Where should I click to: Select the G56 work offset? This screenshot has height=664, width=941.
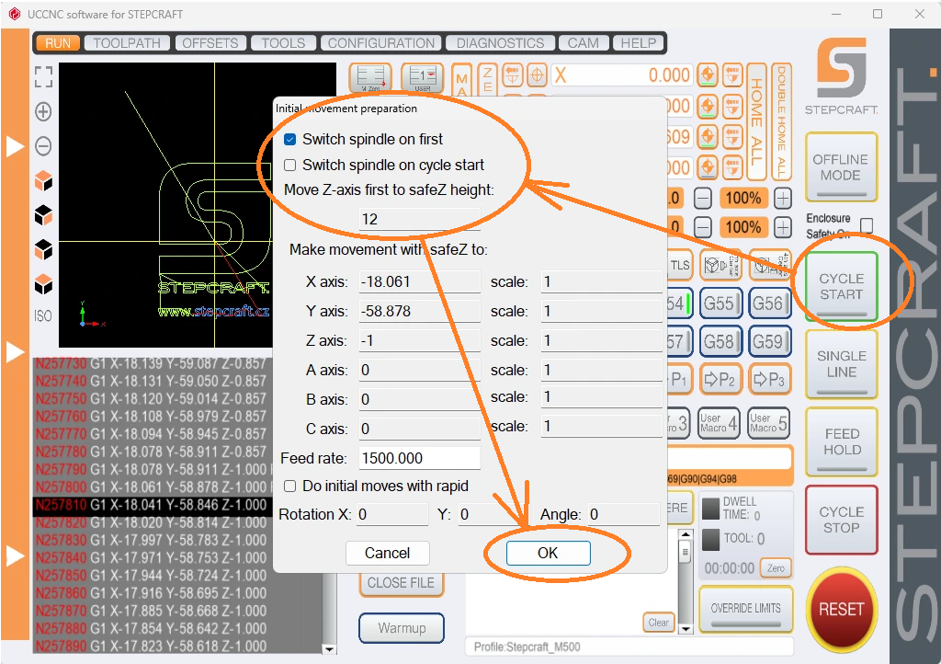768,303
